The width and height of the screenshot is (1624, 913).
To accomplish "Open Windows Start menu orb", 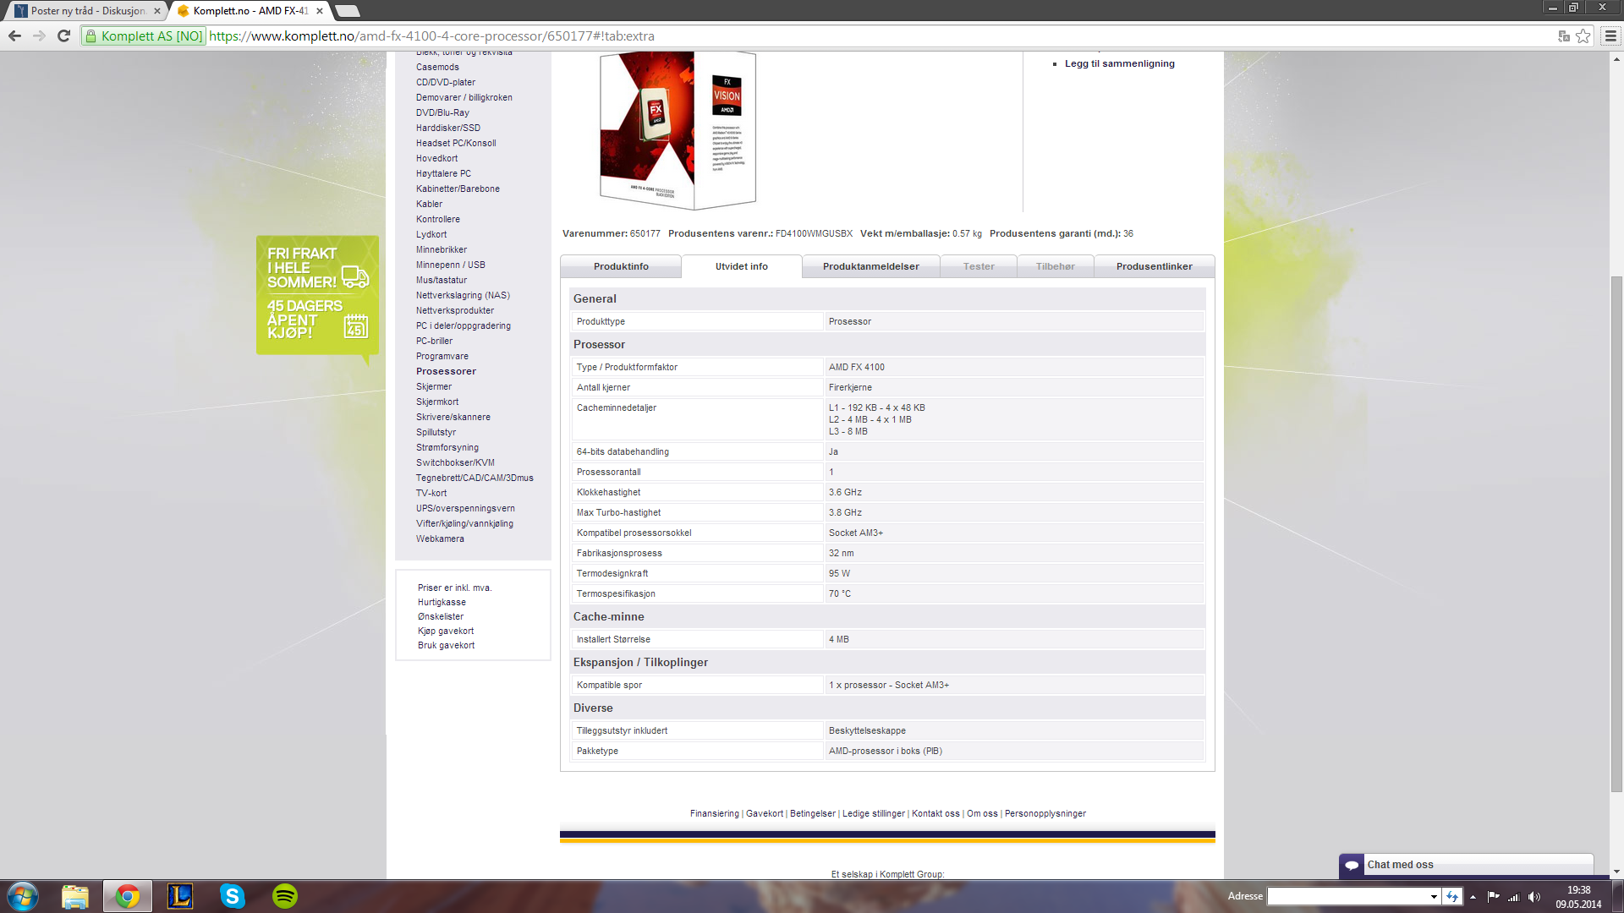I will tap(23, 896).
